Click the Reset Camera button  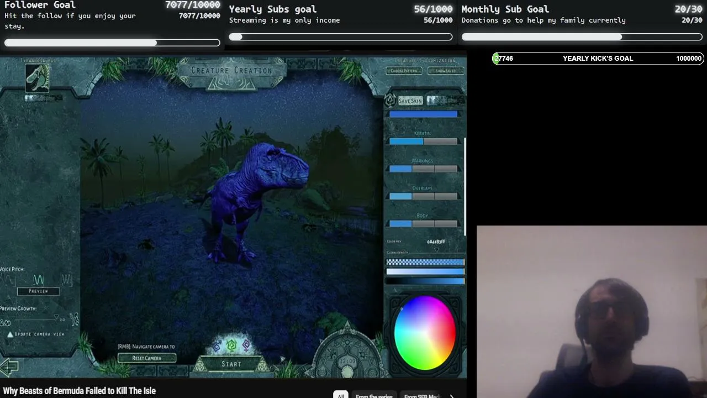pos(146,358)
